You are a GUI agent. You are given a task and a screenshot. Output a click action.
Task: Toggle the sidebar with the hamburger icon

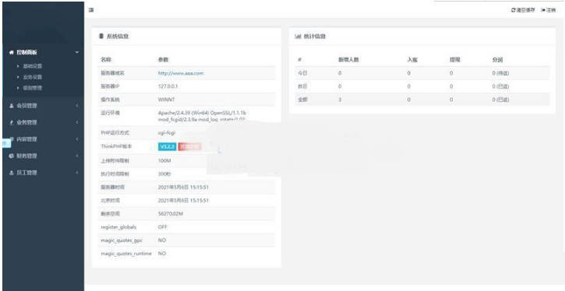[x=91, y=10]
